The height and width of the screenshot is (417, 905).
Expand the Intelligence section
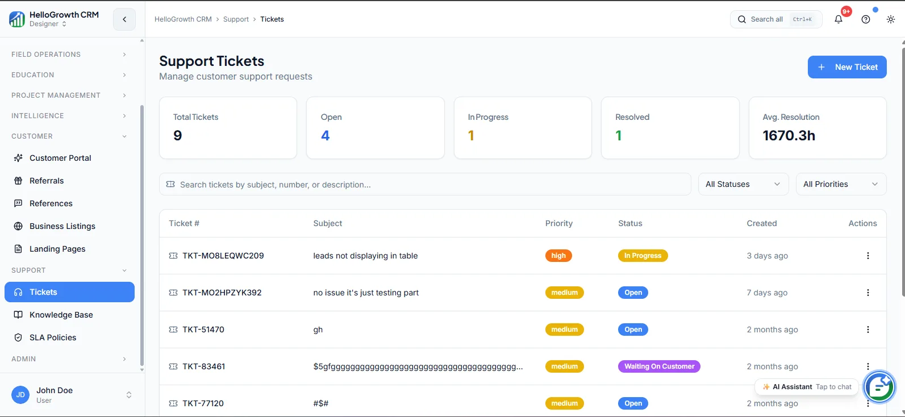pos(69,116)
